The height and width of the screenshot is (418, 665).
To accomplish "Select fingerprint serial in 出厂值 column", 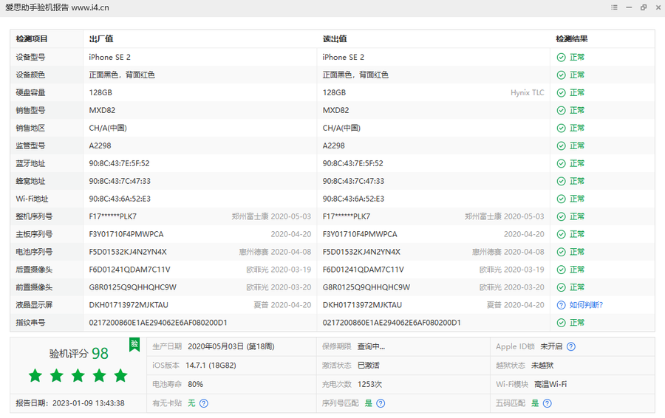I will [158, 323].
